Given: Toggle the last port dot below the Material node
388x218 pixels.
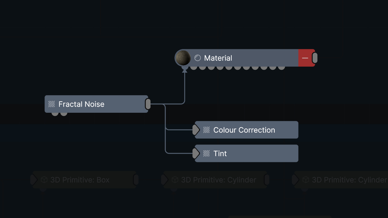Looking at the screenshot, I should pyautogui.click(x=281, y=68).
